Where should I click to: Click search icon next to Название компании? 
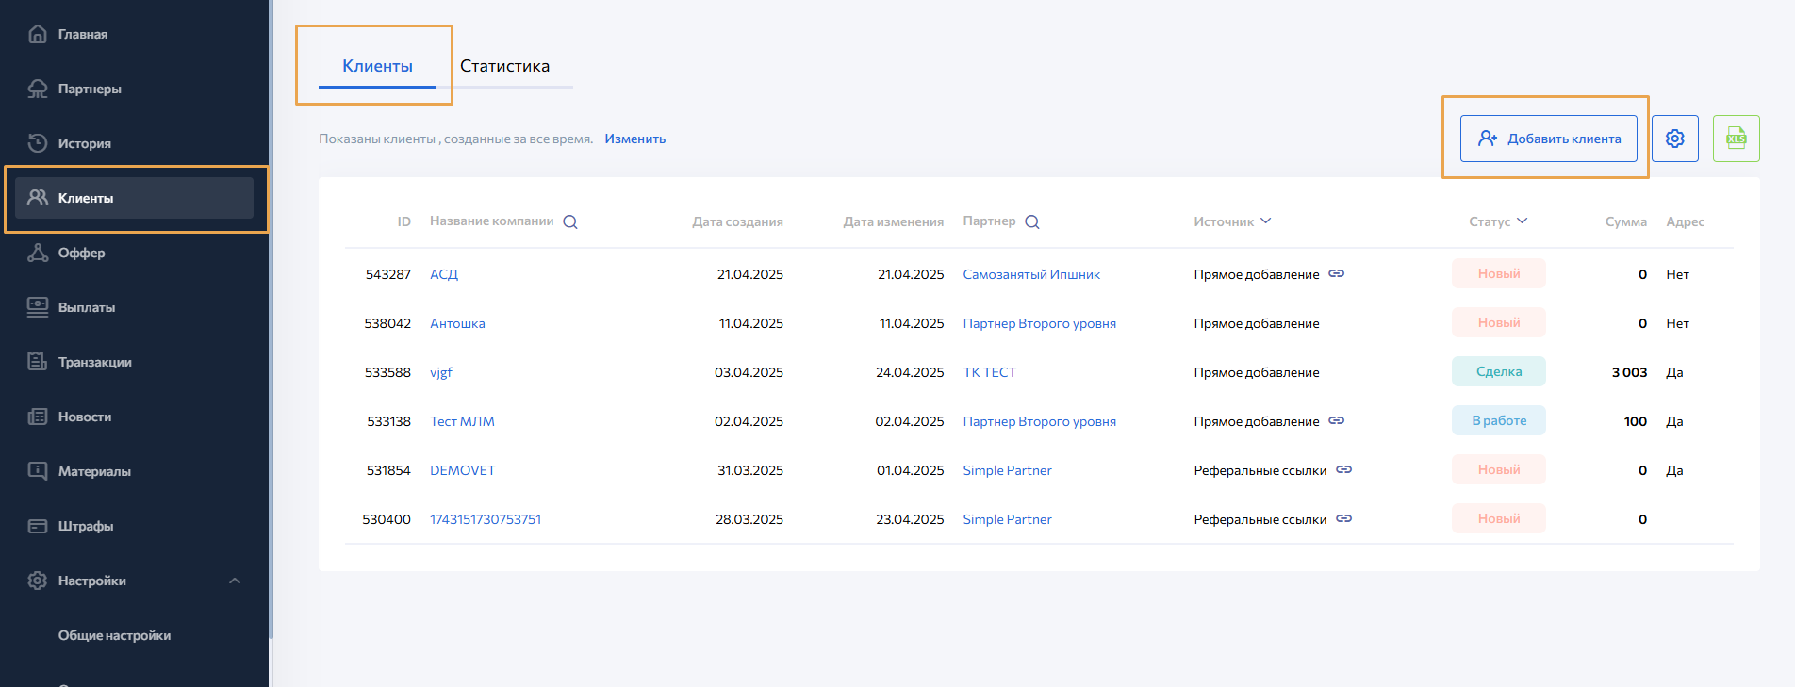pyautogui.click(x=570, y=222)
